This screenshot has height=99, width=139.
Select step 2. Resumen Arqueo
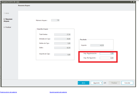coord(8,20)
